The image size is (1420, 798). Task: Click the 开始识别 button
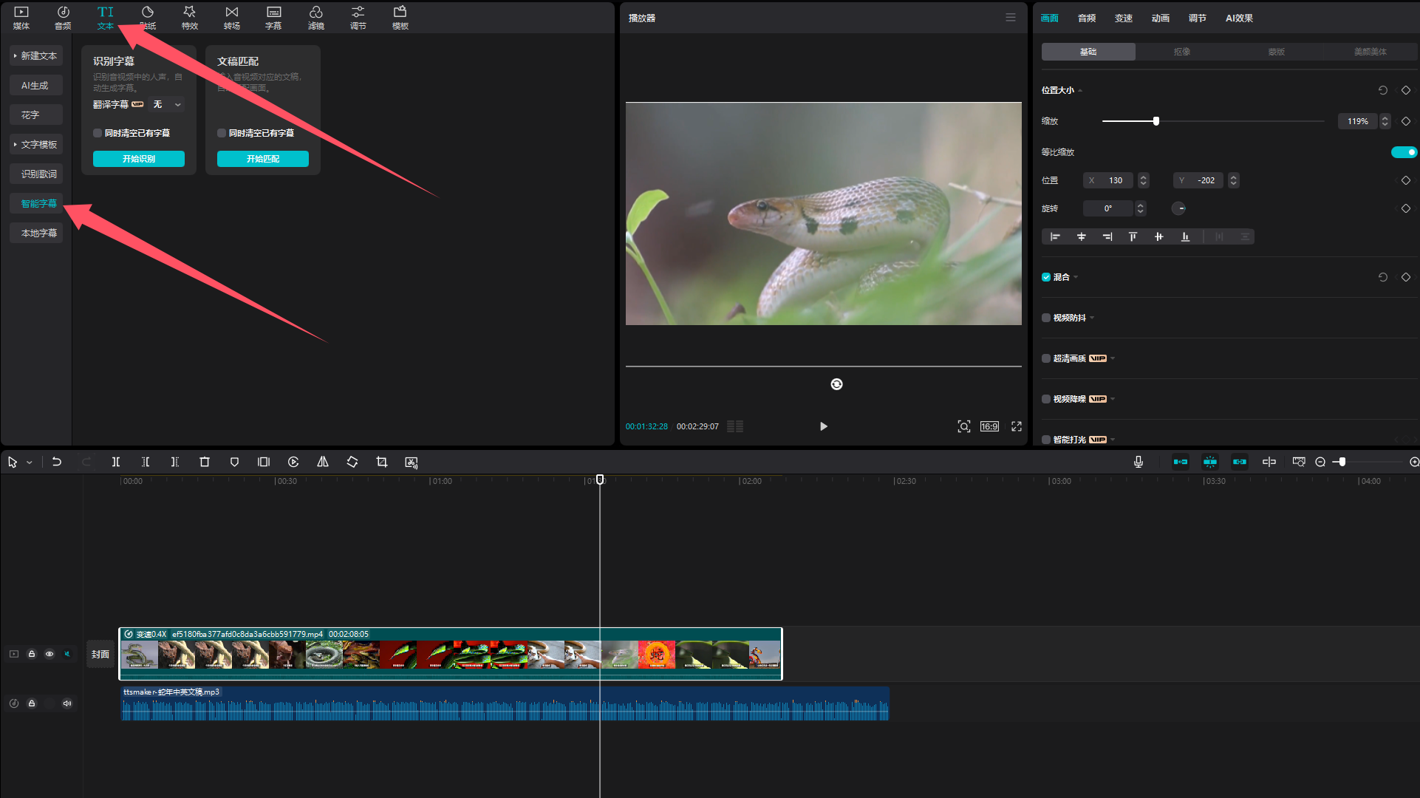[139, 159]
